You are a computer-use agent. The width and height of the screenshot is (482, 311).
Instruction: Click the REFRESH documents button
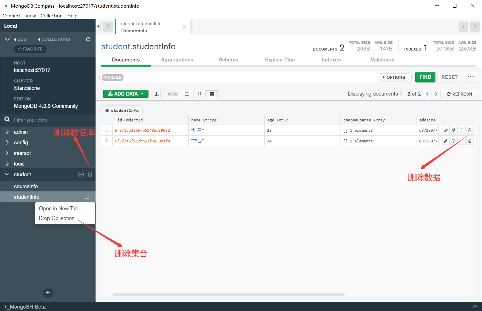(x=459, y=94)
